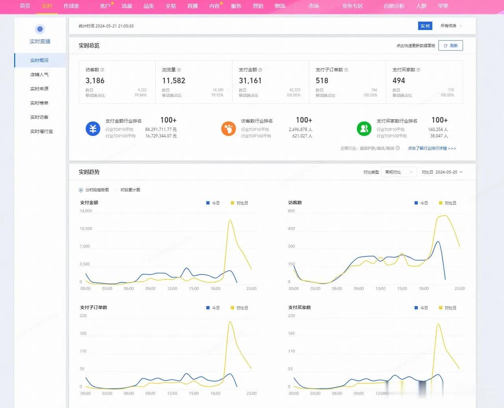Select 实时概况 in the sidebar
This screenshot has height=408, width=504.
pos(40,60)
